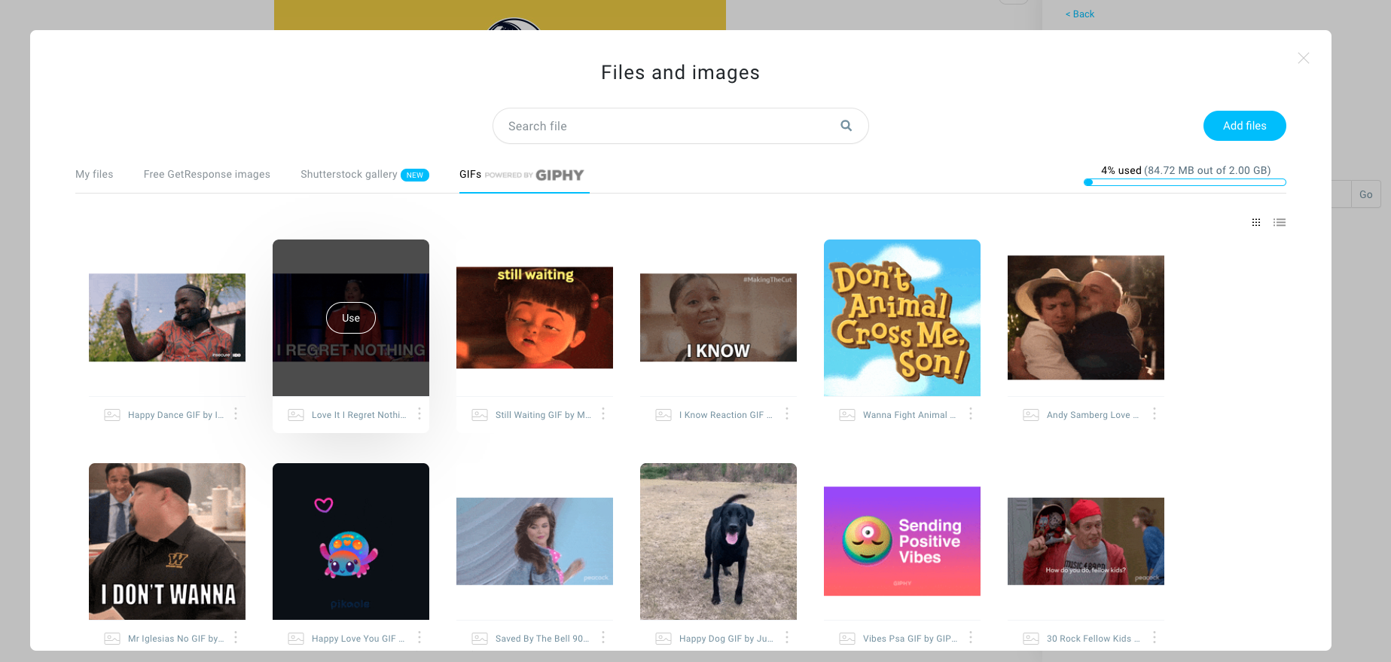Click image icon beside Mr Iglesias No GIF name
Image resolution: width=1391 pixels, height=662 pixels.
tap(112, 639)
